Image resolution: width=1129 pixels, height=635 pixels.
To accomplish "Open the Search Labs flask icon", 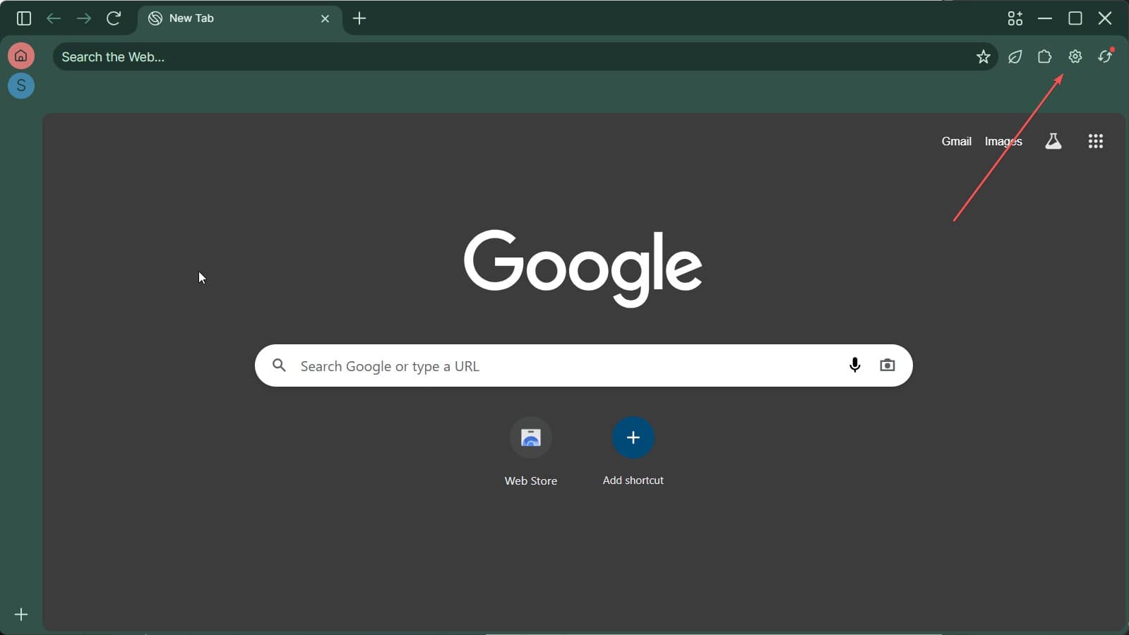I will click(1053, 141).
